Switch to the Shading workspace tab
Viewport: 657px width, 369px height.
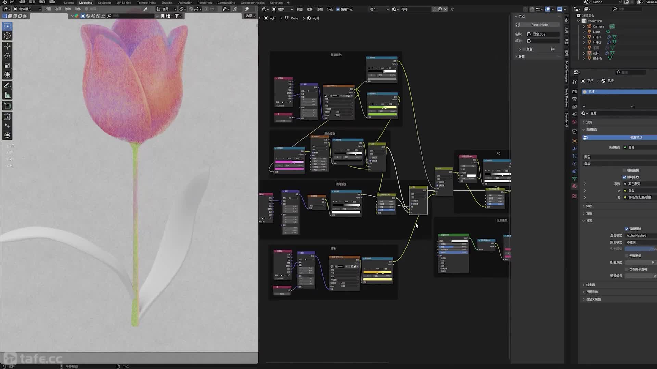(x=167, y=3)
